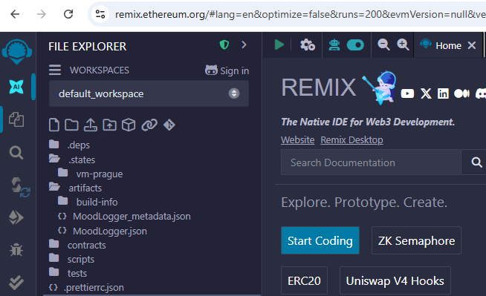Open the search in files sidebar icon
The width and height of the screenshot is (486, 296).
(16, 153)
